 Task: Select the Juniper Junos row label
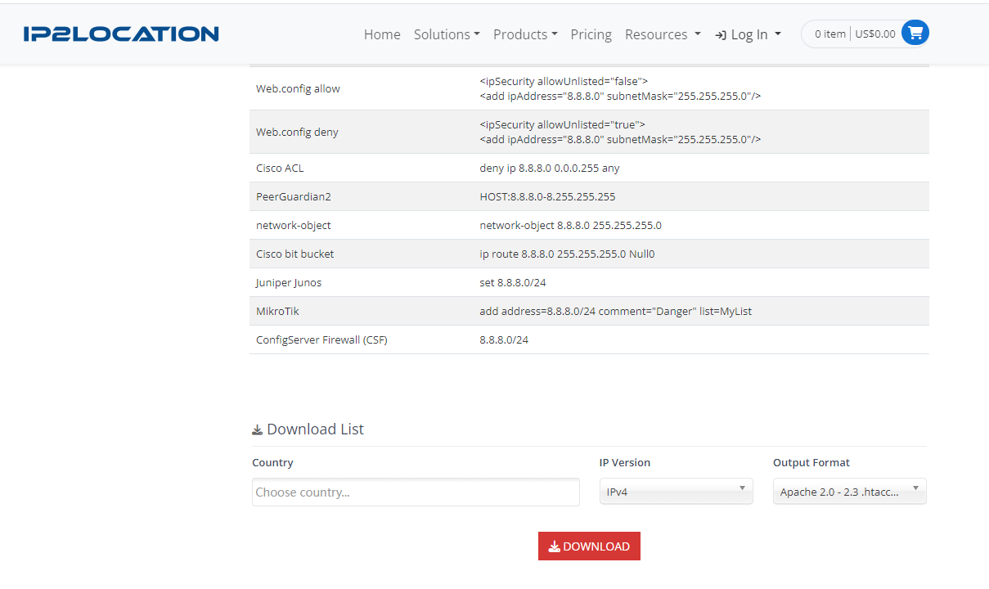click(289, 283)
